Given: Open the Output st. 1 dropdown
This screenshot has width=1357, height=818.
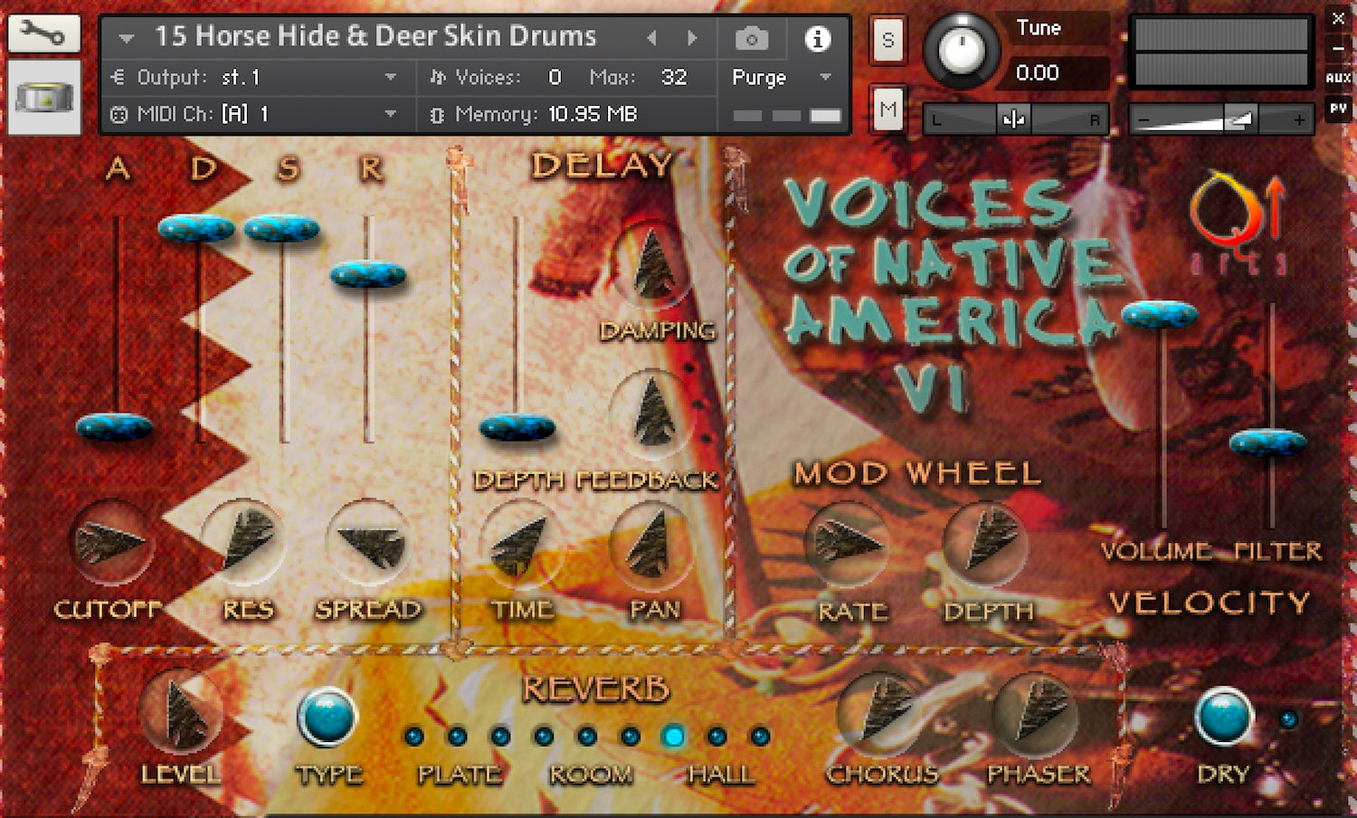Looking at the screenshot, I should (390, 78).
